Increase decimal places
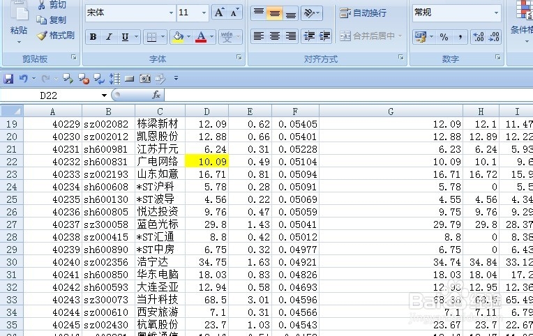Viewport: 533px width, 336px height. tap(479, 37)
